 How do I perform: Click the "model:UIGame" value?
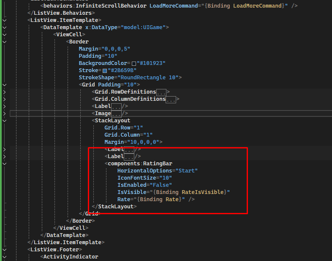pos(143,27)
